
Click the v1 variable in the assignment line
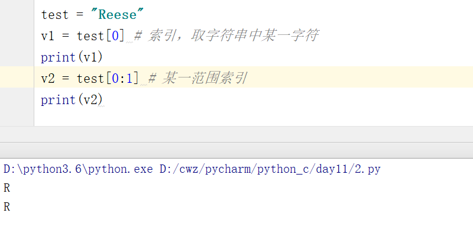click(48, 36)
